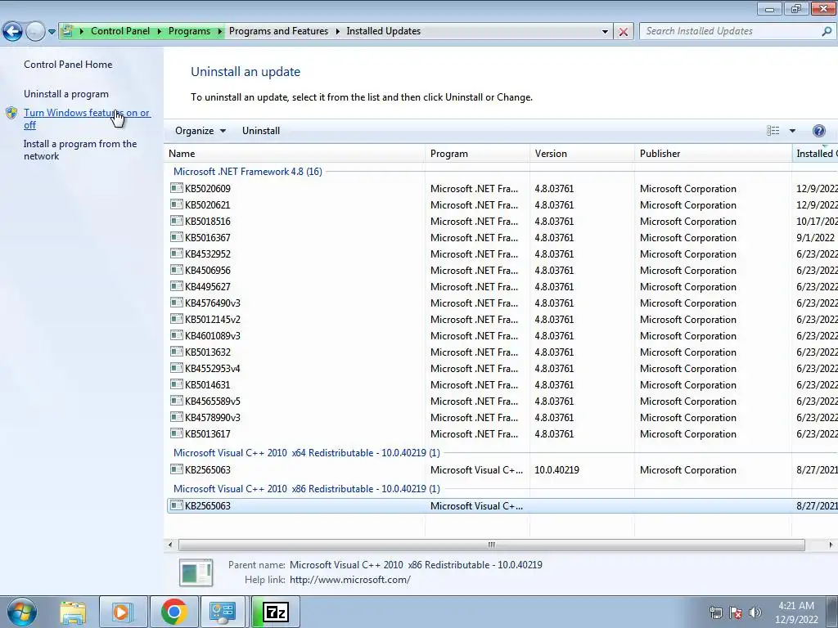Click the search magnifier icon
The image size is (838, 628).
[x=827, y=31]
